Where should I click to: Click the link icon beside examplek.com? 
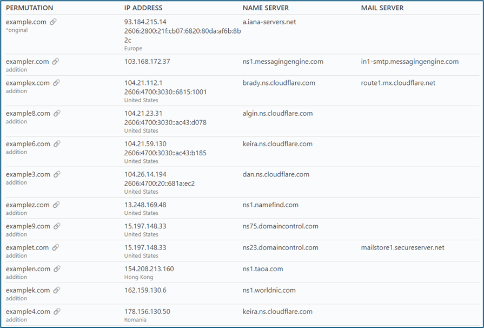click(x=57, y=290)
